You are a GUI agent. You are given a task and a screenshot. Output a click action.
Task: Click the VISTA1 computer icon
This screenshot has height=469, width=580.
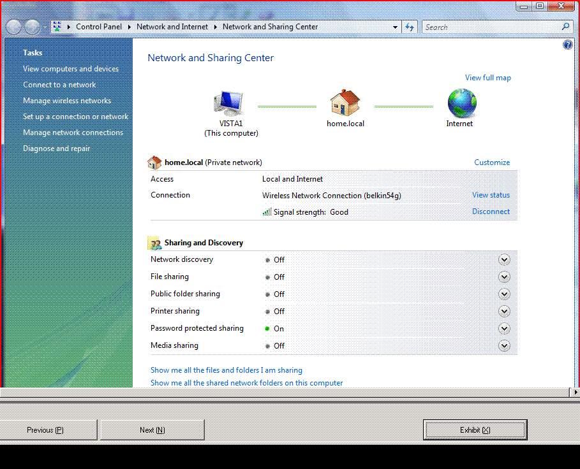pos(228,103)
